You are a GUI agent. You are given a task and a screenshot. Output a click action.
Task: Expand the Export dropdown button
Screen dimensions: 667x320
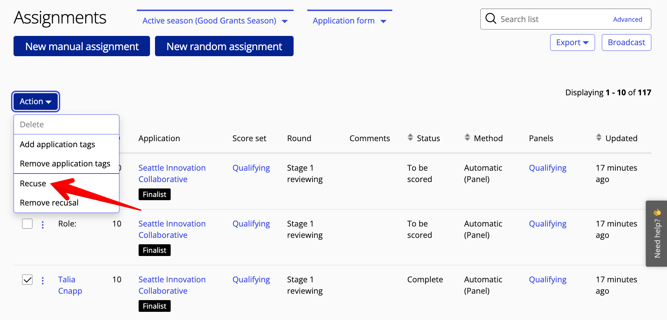[x=572, y=43]
